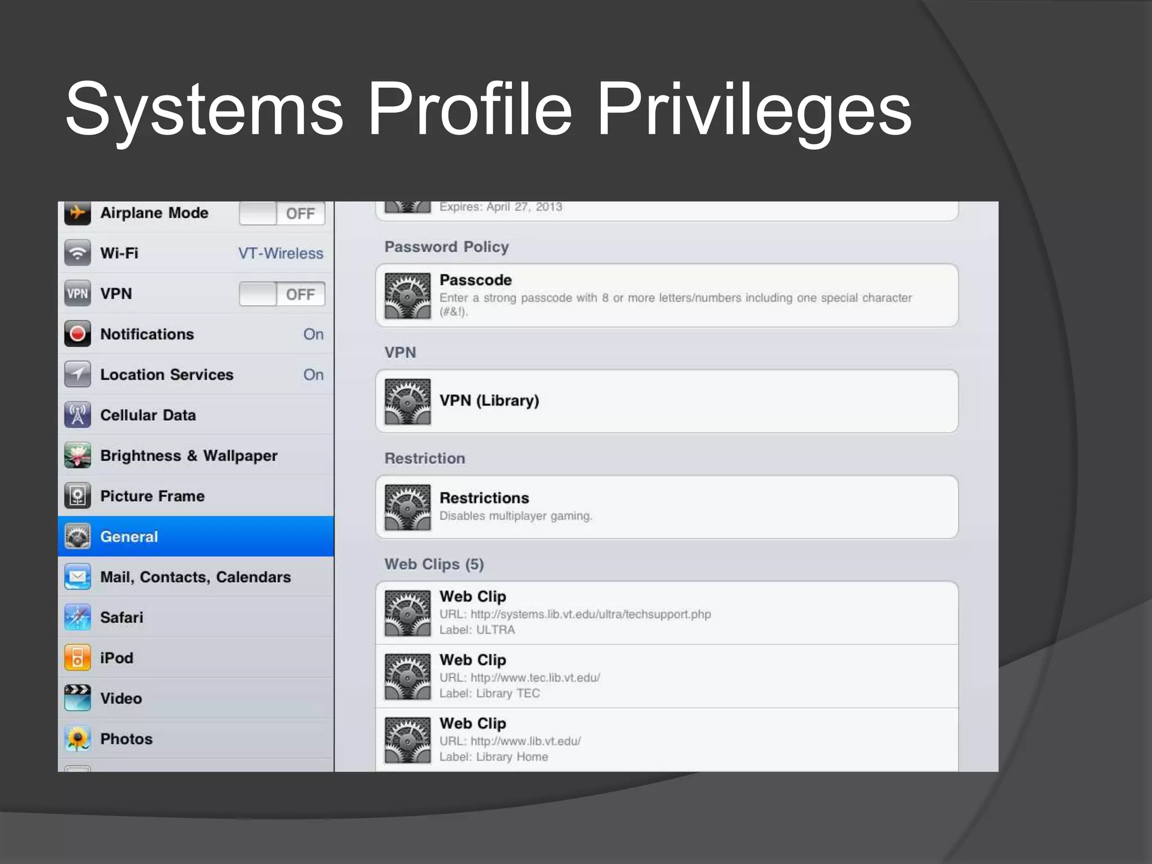
Task: Open the Restrictions entry
Action: (667, 507)
